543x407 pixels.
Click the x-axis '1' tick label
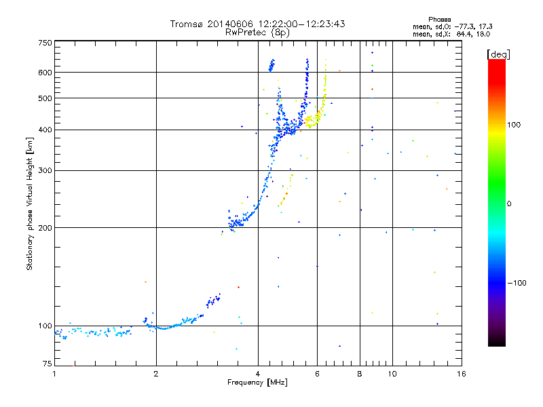pyautogui.click(x=54, y=374)
